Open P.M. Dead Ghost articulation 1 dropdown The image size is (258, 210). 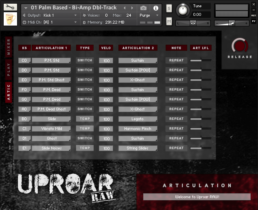point(51,109)
